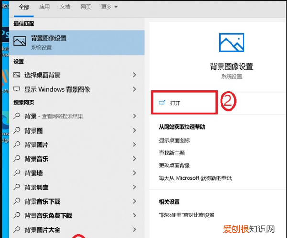Select the 背景音乐免费下载 search suggestion
Screen dimensions: 287x238
pyautogui.click(x=77, y=216)
